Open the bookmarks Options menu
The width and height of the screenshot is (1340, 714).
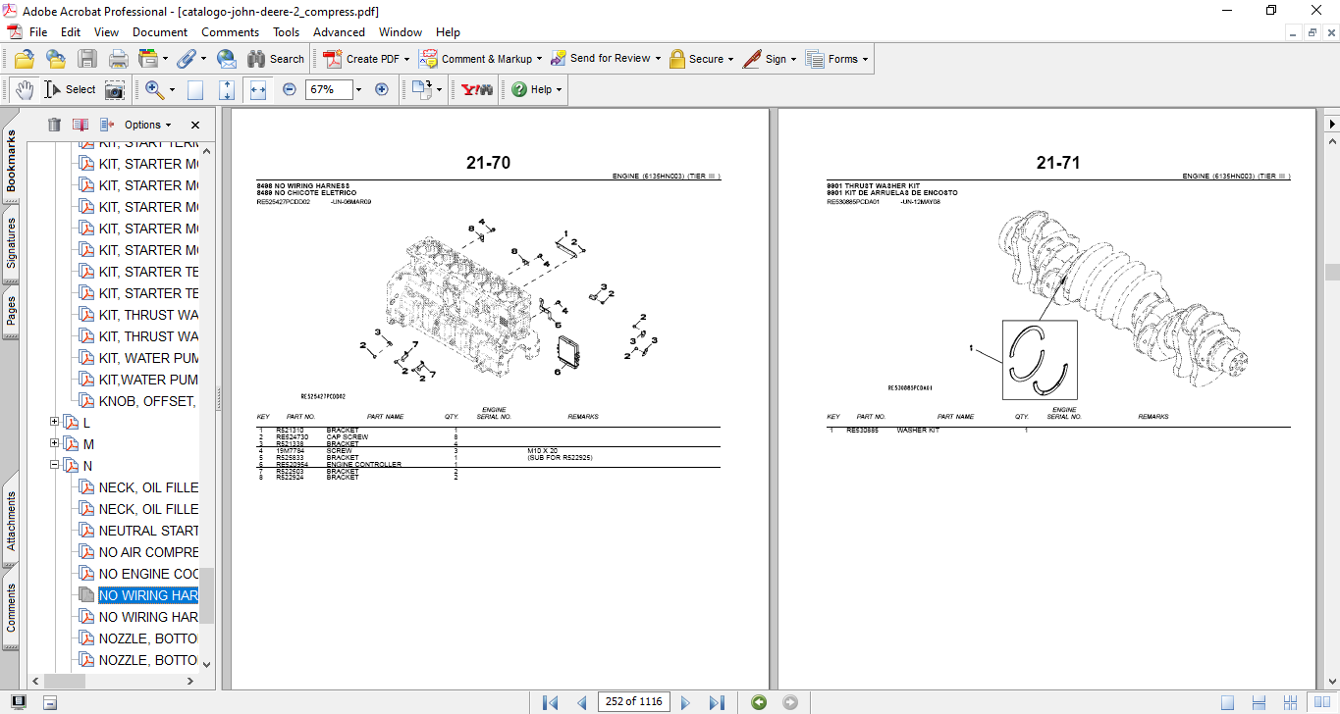(145, 125)
